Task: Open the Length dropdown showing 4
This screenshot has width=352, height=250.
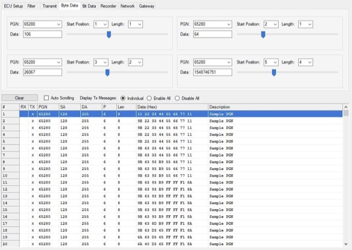Action: (306, 62)
